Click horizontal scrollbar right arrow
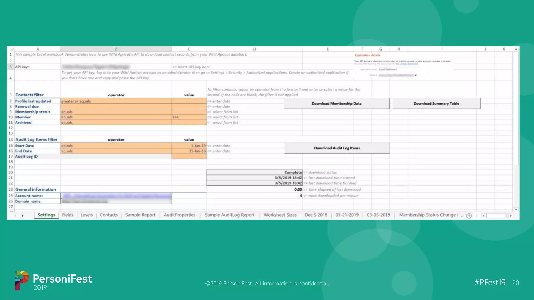Viewport: 534px width, 300px height. click(x=511, y=216)
